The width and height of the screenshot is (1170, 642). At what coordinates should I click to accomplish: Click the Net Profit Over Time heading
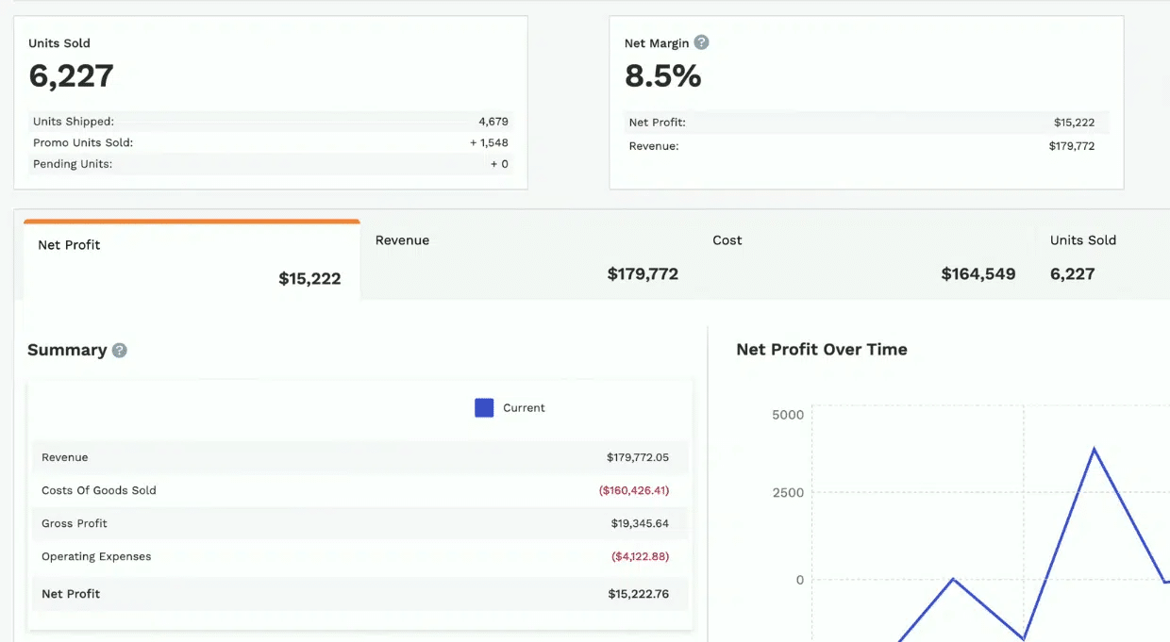point(821,350)
